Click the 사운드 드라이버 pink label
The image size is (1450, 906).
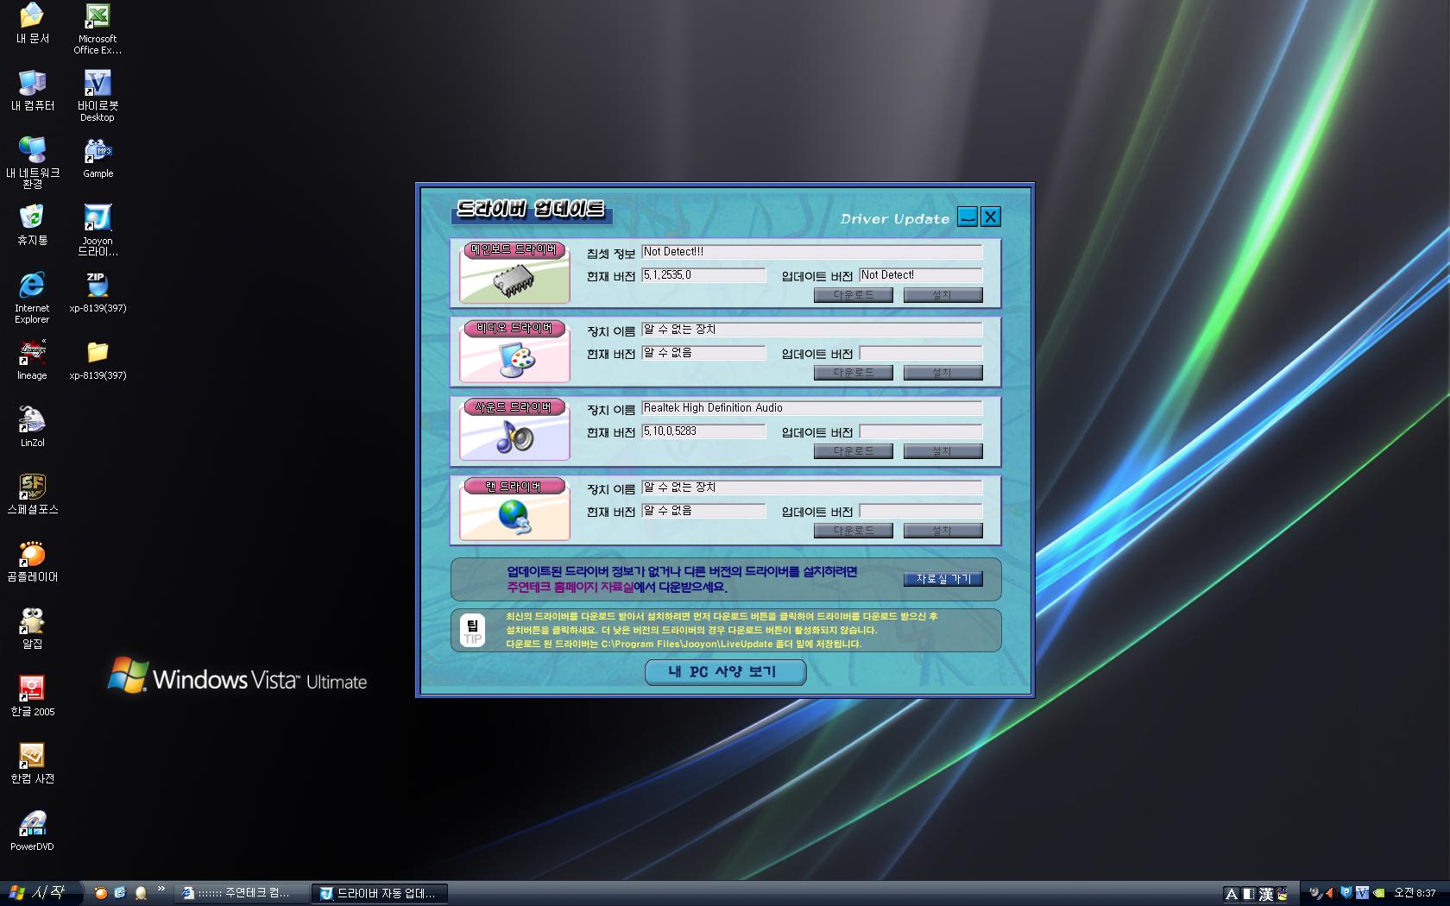point(514,407)
